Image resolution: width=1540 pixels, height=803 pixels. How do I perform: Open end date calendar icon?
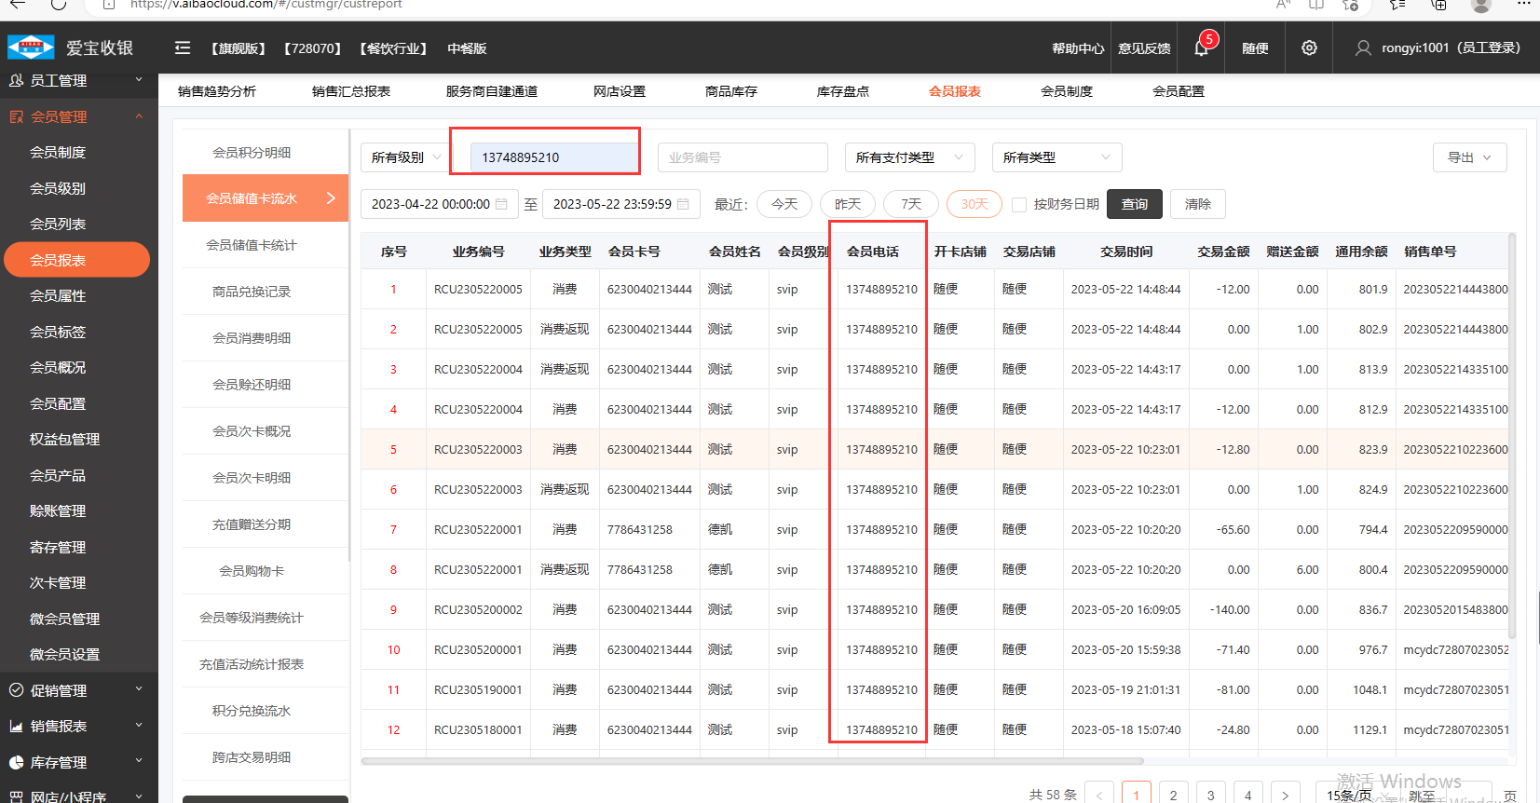coord(683,204)
